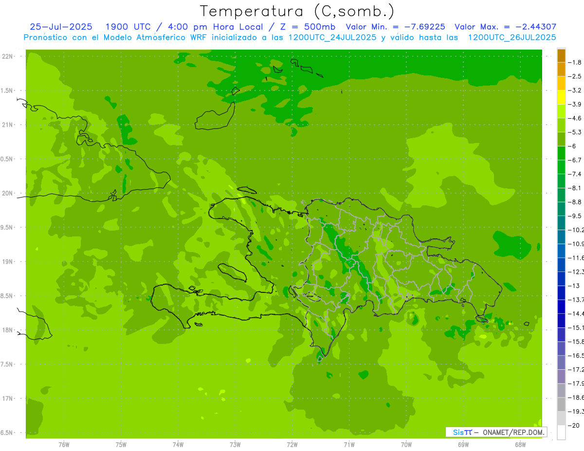Click the green swatch between -4.6 and -5.3

click(561, 125)
